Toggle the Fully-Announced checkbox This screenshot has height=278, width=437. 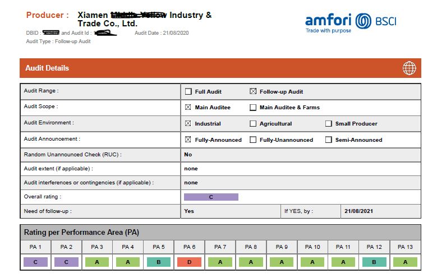click(x=188, y=140)
